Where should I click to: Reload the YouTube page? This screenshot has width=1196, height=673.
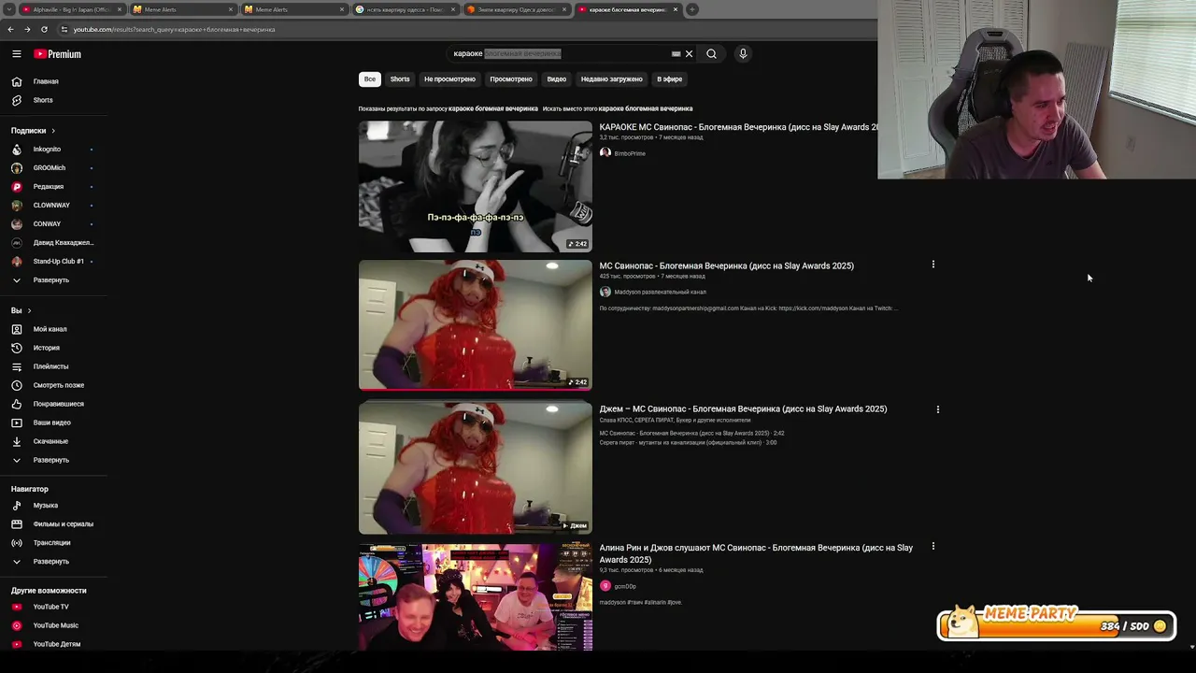click(44, 29)
